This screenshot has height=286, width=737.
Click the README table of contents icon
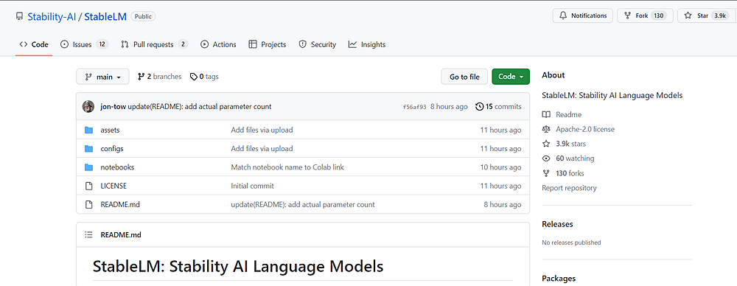pyautogui.click(x=88, y=234)
